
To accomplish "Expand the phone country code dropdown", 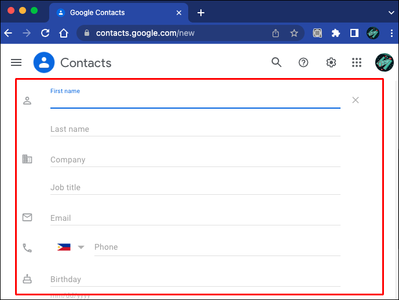I will click(x=81, y=247).
